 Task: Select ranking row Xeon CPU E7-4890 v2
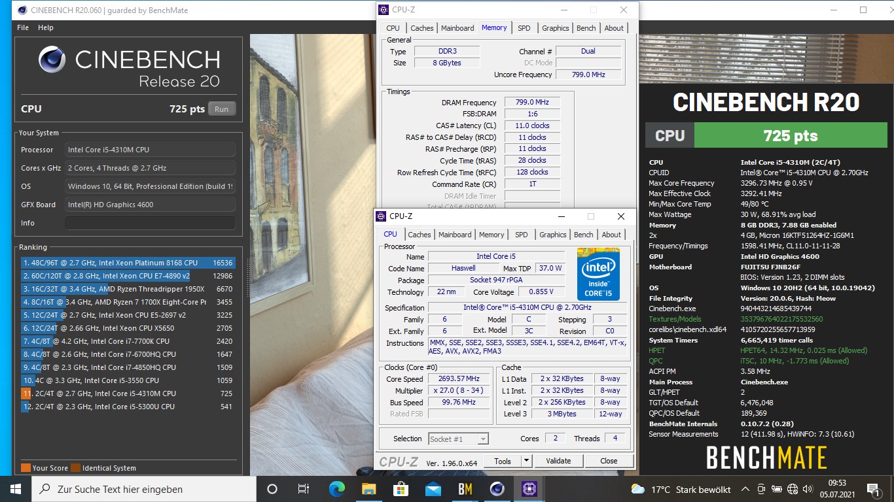pos(127,276)
